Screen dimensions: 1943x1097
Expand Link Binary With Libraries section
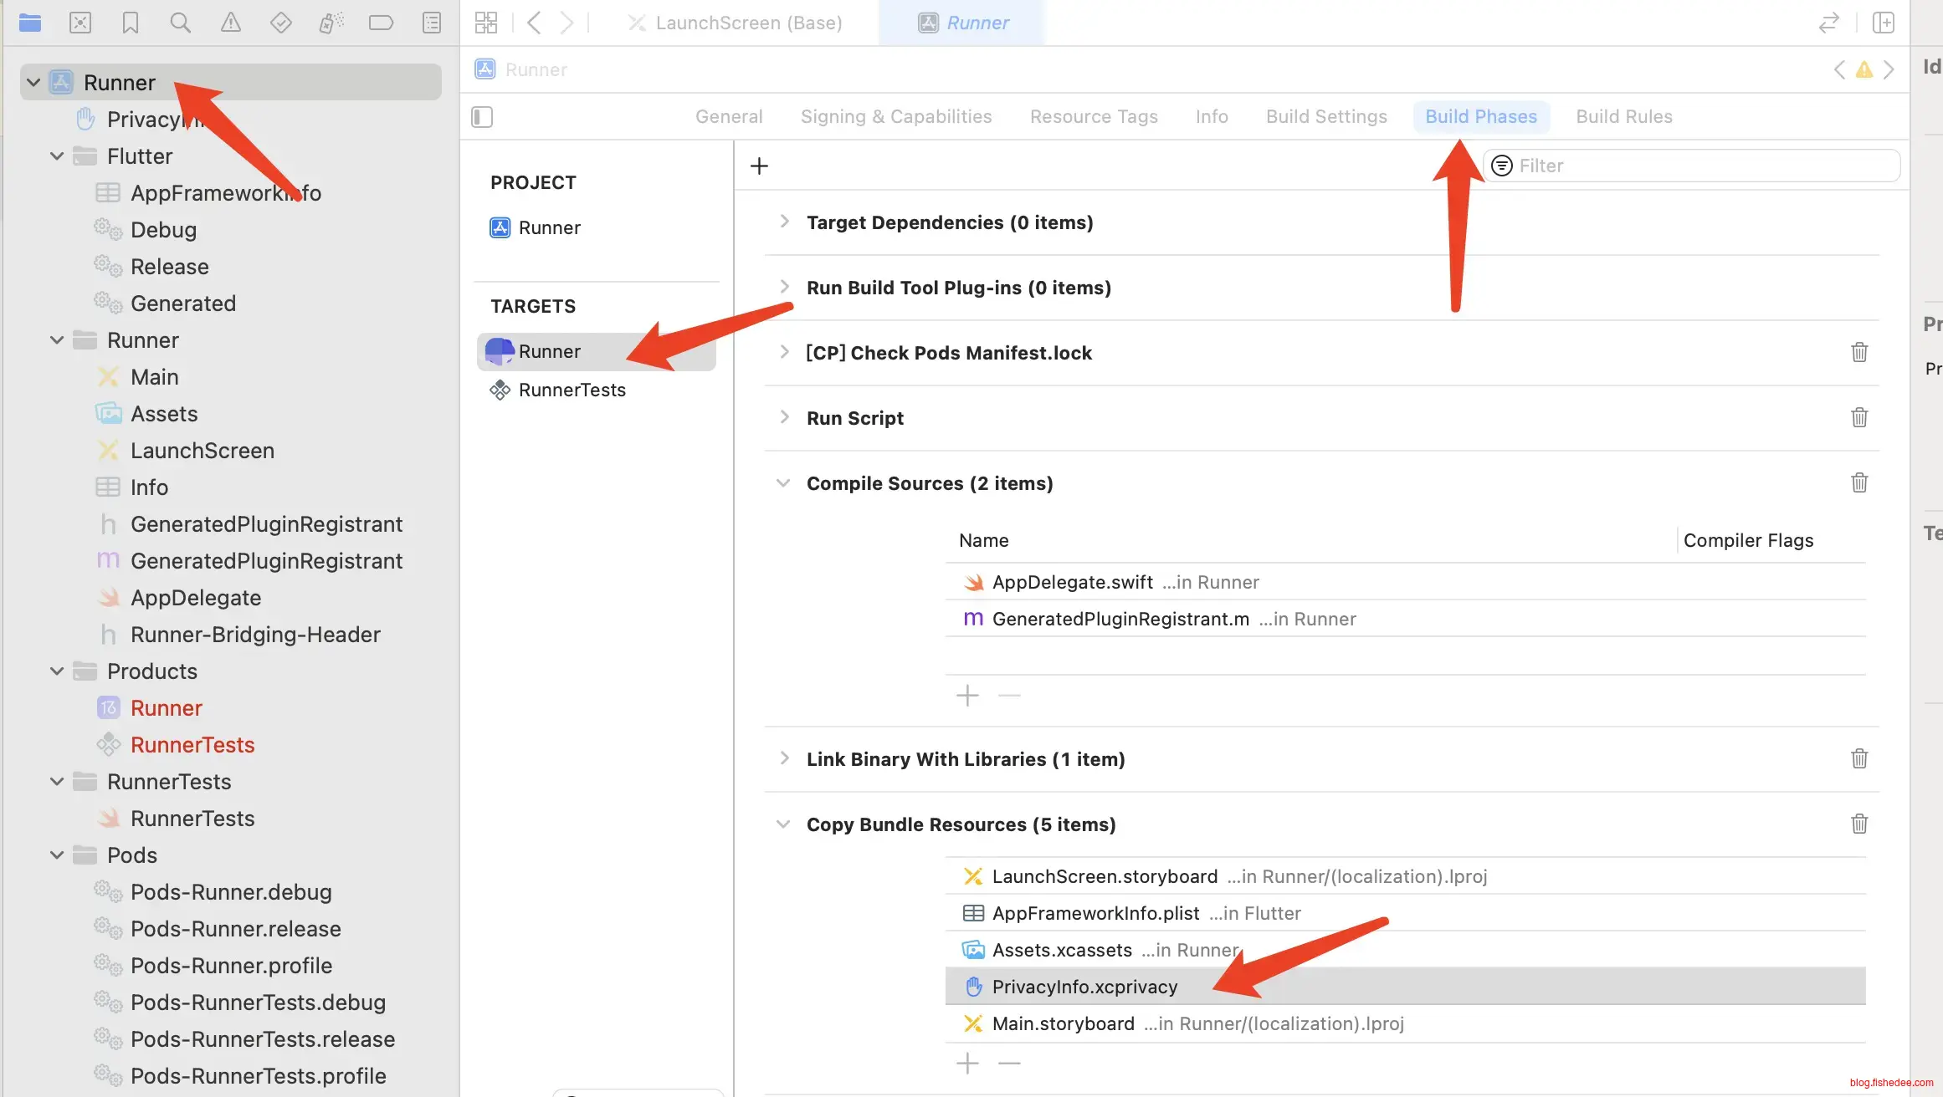pyautogui.click(x=784, y=758)
